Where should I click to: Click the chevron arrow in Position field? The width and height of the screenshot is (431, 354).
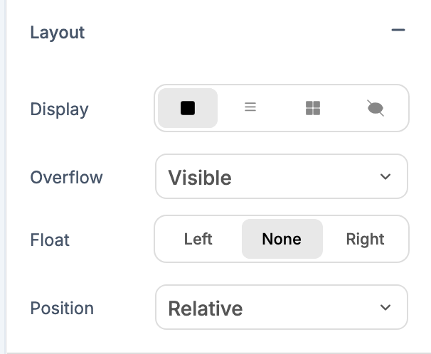point(385,308)
